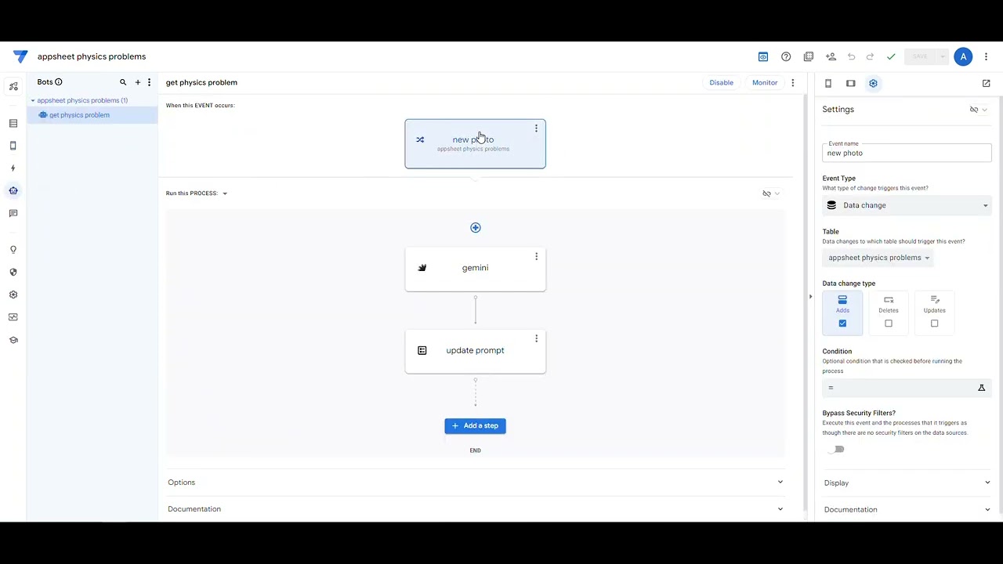Screen dimensions: 1003x564
Task: Open the bot header three-dot menu
Action: [792, 82]
